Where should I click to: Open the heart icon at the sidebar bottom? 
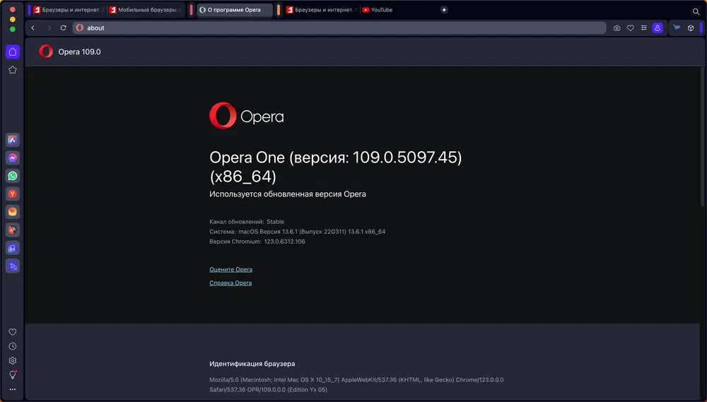click(13, 332)
